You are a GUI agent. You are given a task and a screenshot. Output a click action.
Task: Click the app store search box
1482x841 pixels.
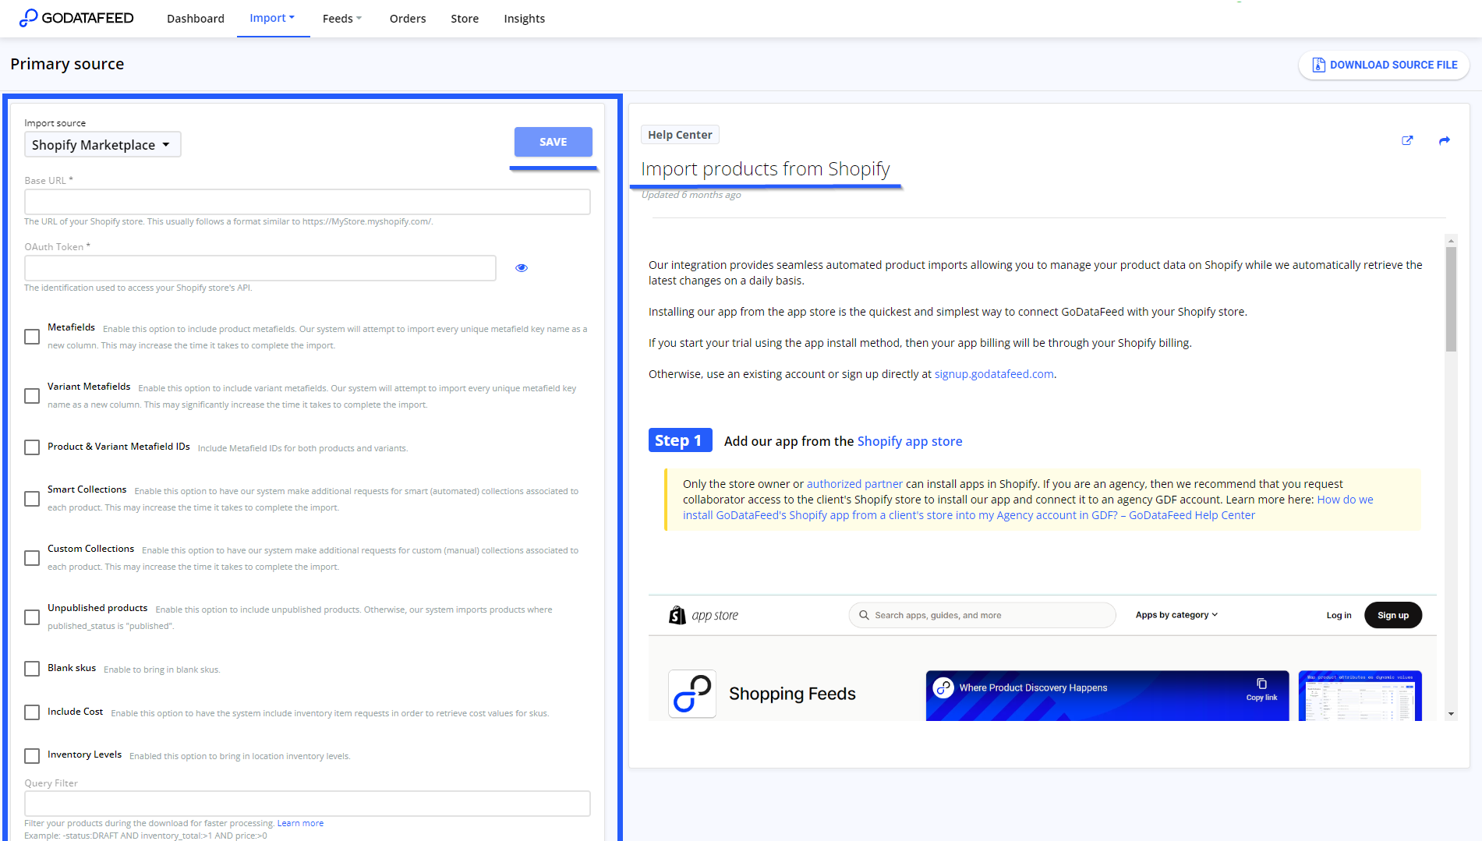[x=982, y=615]
